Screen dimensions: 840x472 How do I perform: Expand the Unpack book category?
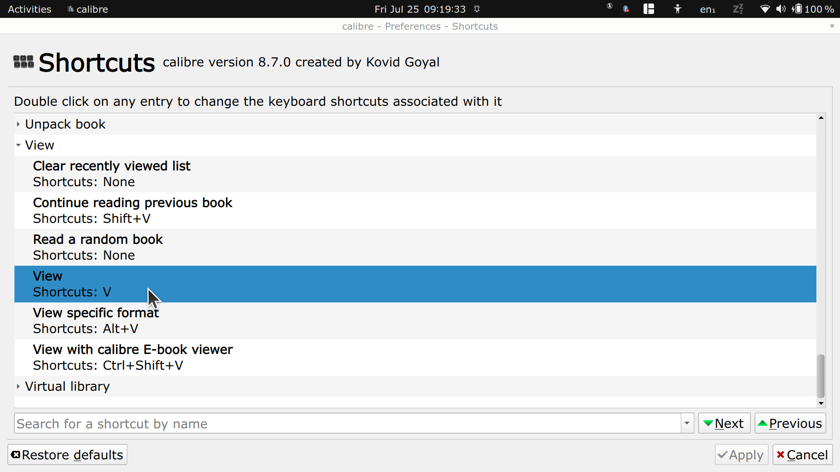click(x=18, y=124)
